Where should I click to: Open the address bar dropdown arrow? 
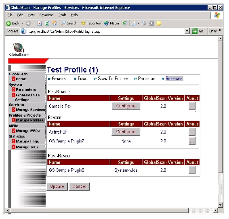(x=187, y=31)
